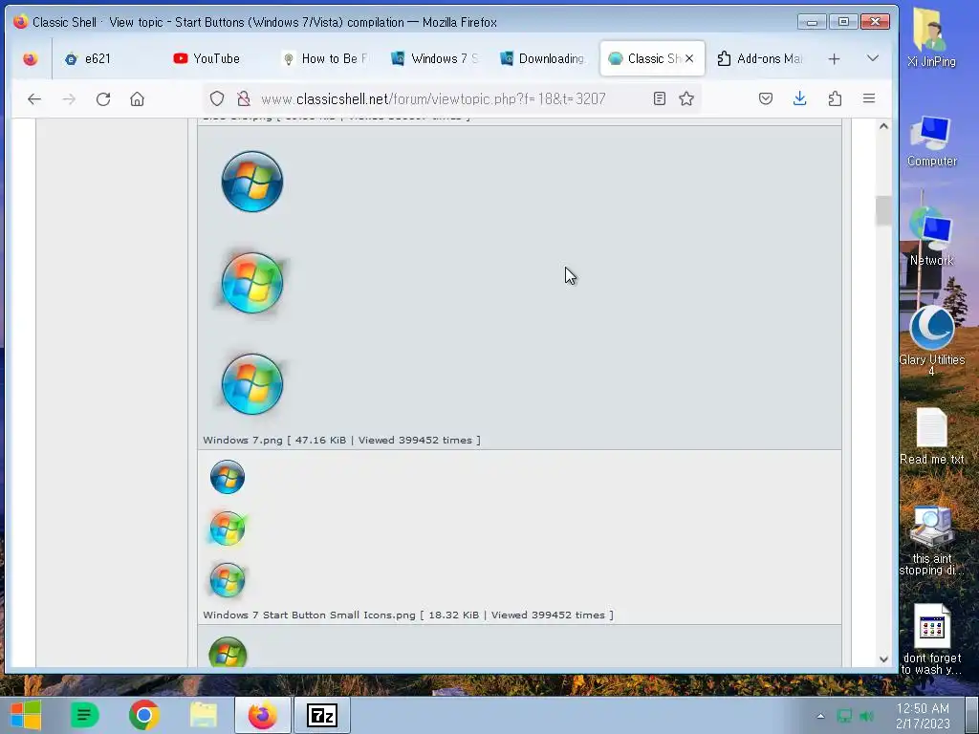This screenshot has height=734, width=979.
Task: Click the forward navigation arrow
Action: (69, 98)
